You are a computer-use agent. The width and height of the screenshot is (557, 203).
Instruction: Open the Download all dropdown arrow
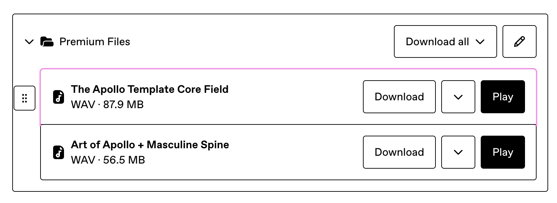(x=480, y=42)
